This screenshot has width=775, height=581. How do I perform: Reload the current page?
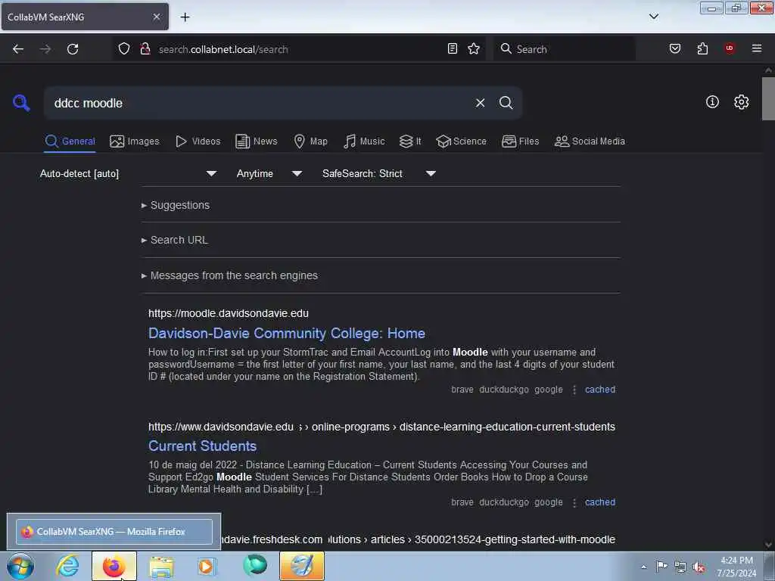pyautogui.click(x=73, y=49)
